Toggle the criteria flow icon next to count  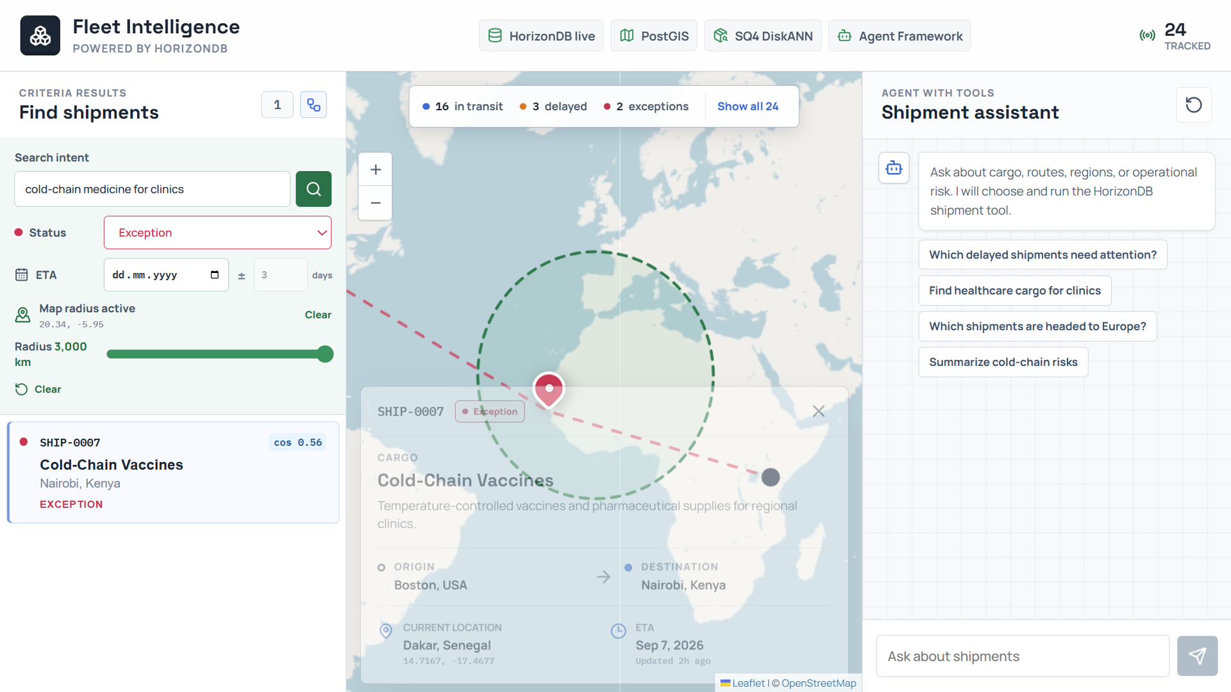click(314, 104)
